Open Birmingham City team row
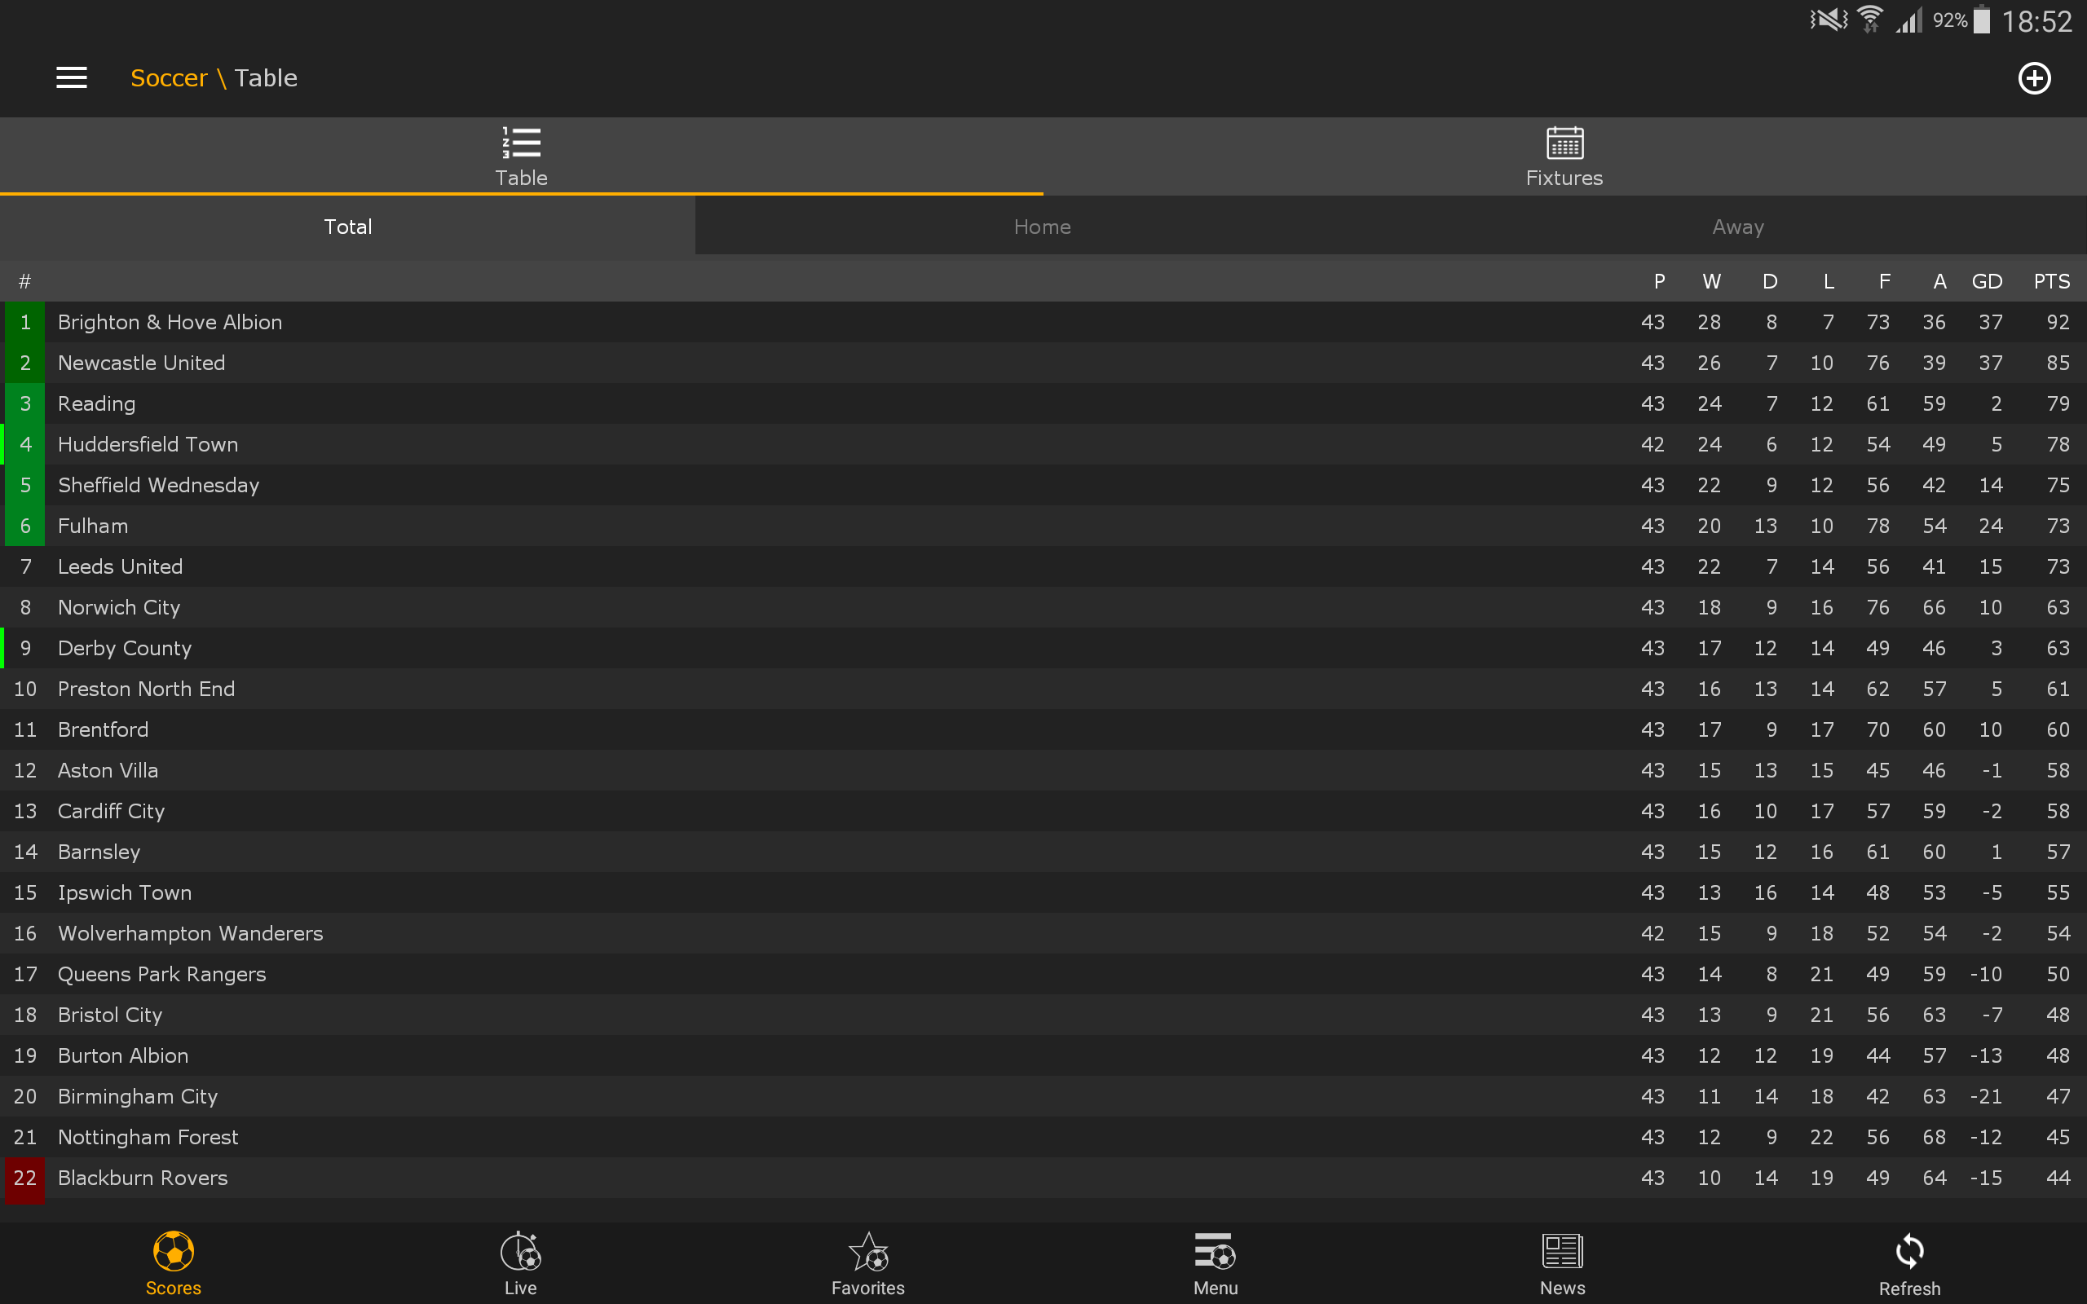 pos(1043,1096)
